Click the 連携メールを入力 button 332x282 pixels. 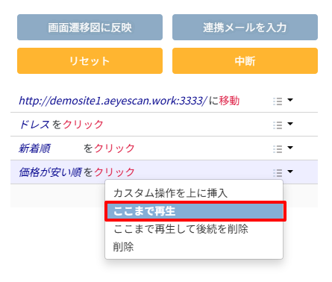coord(245,27)
